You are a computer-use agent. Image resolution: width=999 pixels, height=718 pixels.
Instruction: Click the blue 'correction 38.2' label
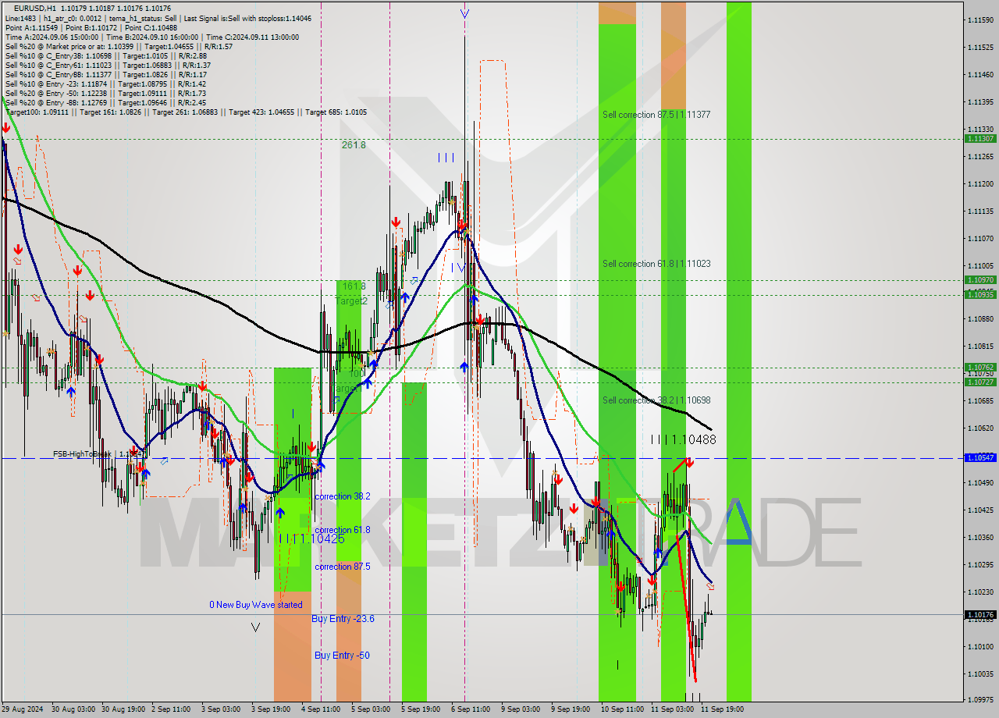343,496
